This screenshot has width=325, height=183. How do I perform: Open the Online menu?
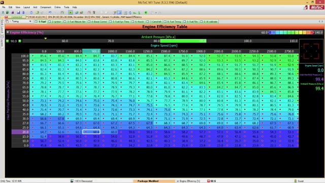[x=57, y=7]
